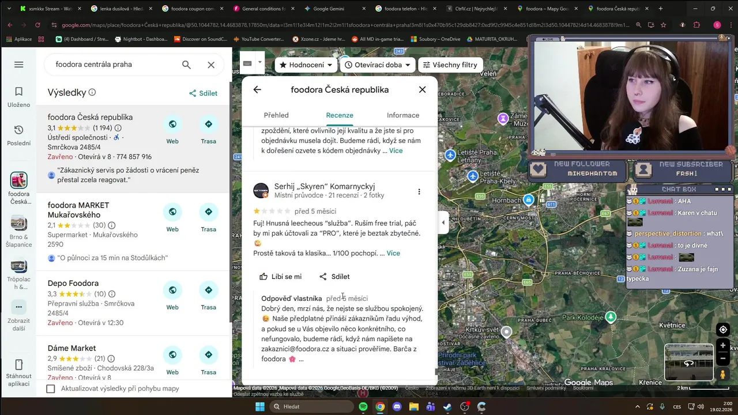Screen dimensions: 738x415
Task: Center map on my location
Action: point(723,330)
